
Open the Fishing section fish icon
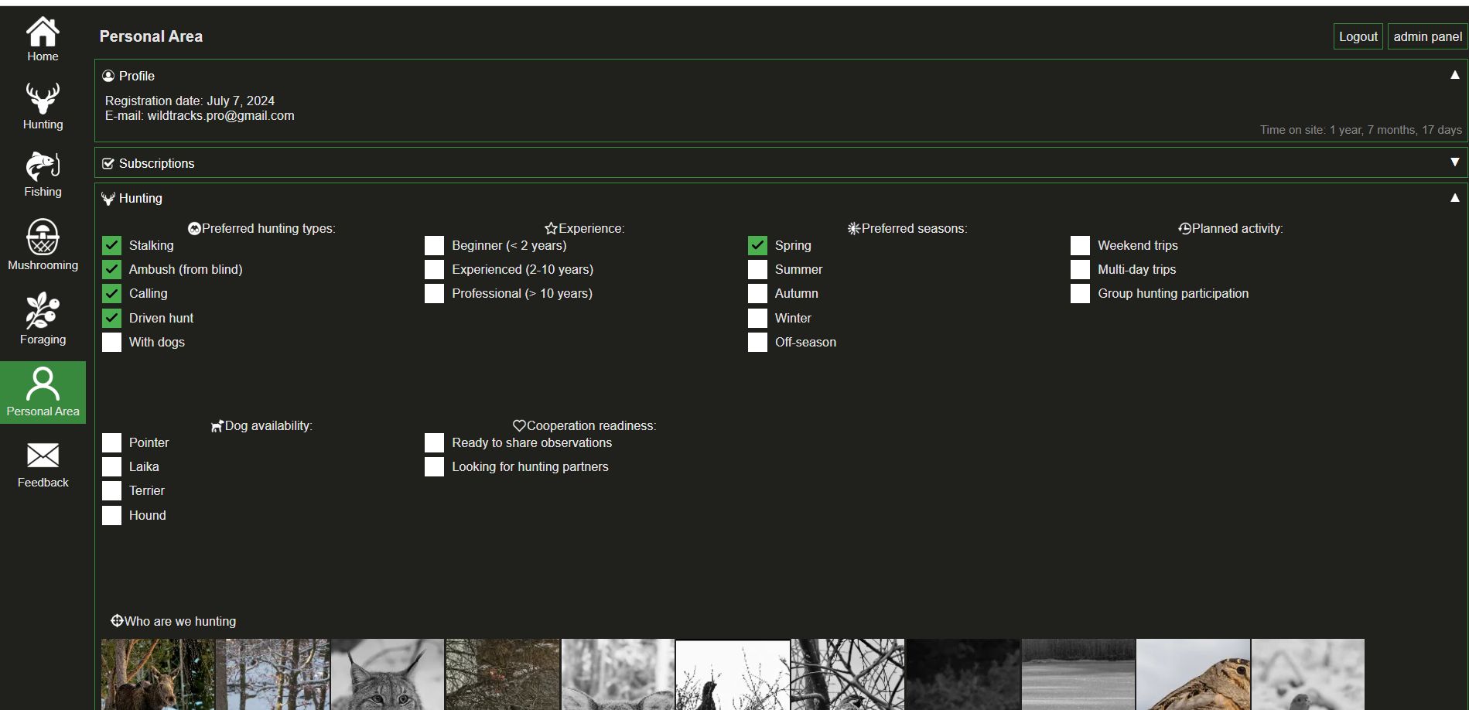(43, 166)
